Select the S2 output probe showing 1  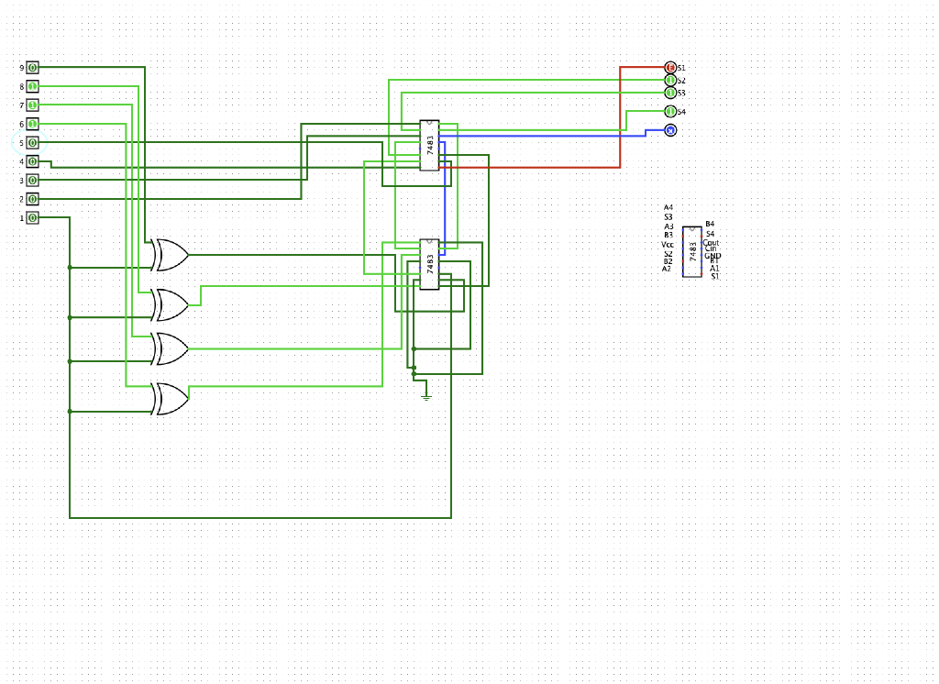click(x=670, y=79)
